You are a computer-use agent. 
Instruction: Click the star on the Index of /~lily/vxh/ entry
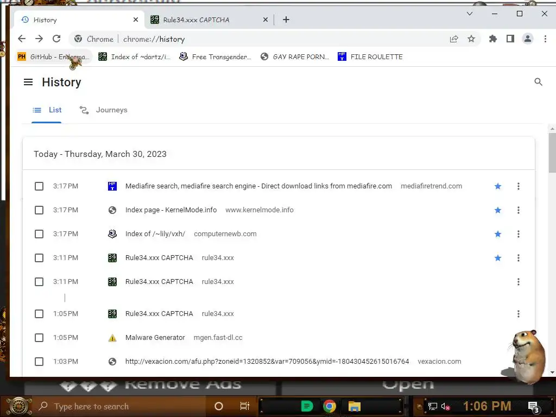pos(498,234)
